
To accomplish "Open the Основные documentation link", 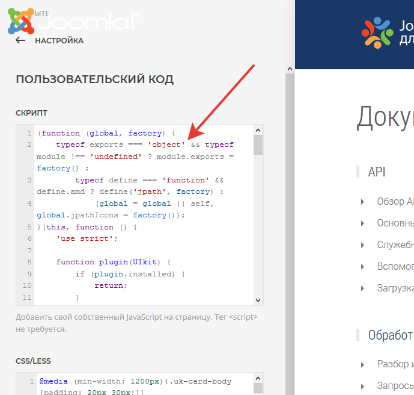I will coord(395,223).
